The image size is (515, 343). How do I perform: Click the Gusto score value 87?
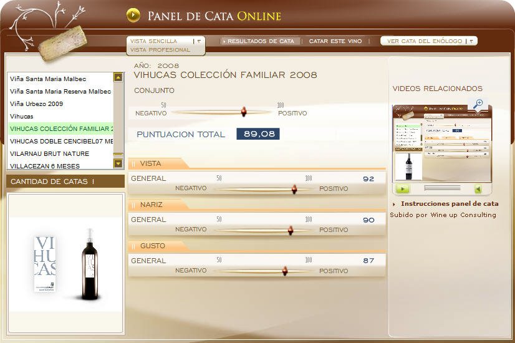(x=368, y=261)
